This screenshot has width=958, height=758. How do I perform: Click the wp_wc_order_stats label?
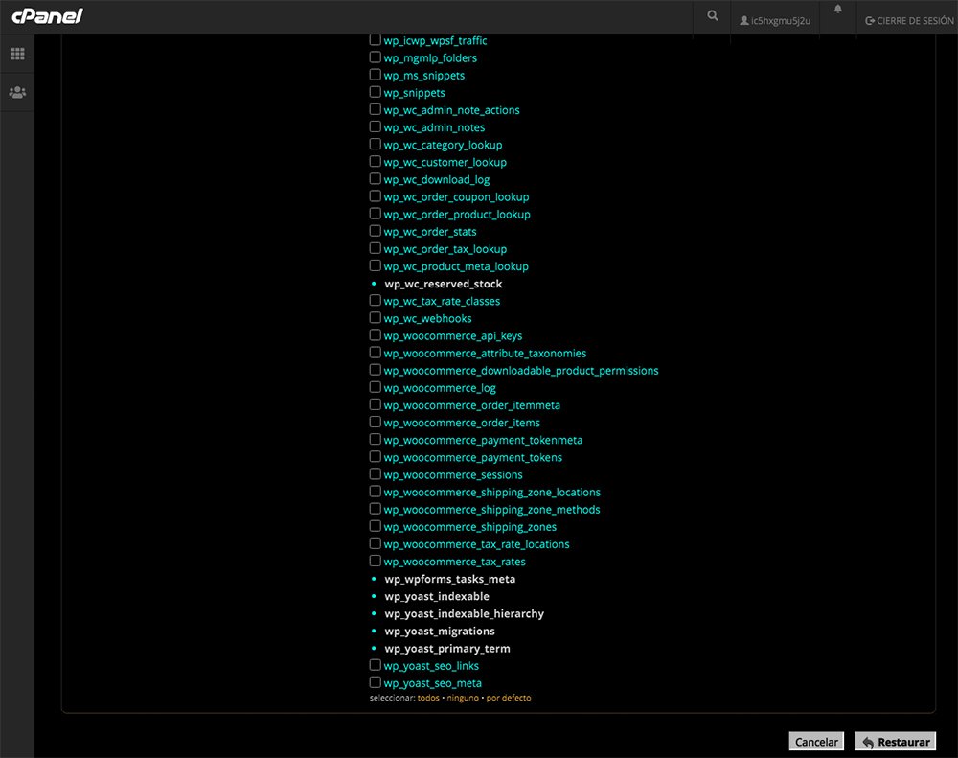tap(430, 232)
